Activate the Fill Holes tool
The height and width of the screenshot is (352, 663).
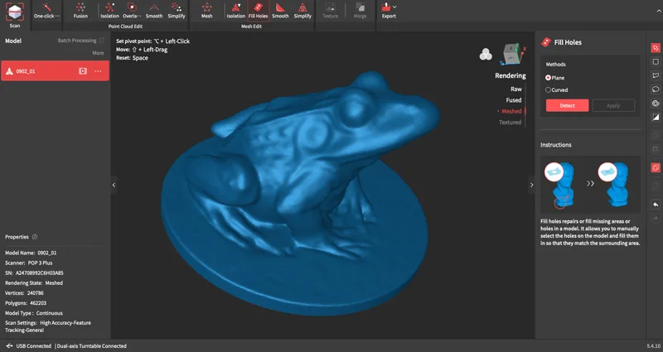click(258, 11)
